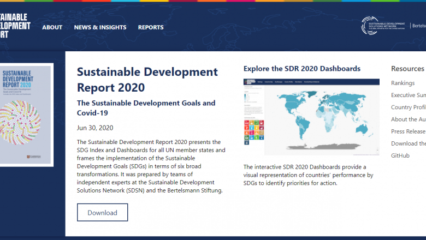Open the SDR 2020 Dashboards map preview

click(x=311, y=117)
